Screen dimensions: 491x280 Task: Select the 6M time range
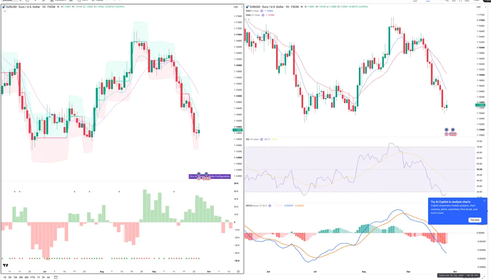click(x=26, y=277)
